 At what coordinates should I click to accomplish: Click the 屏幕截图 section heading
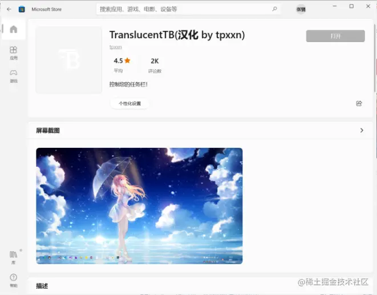point(48,131)
